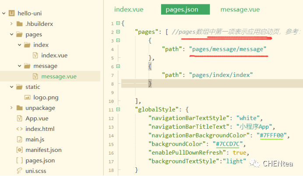Image resolution: width=303 pixels, height=176 pixels.
Task: Expand the unpackage folder
Action: click(x=11, y=108)
